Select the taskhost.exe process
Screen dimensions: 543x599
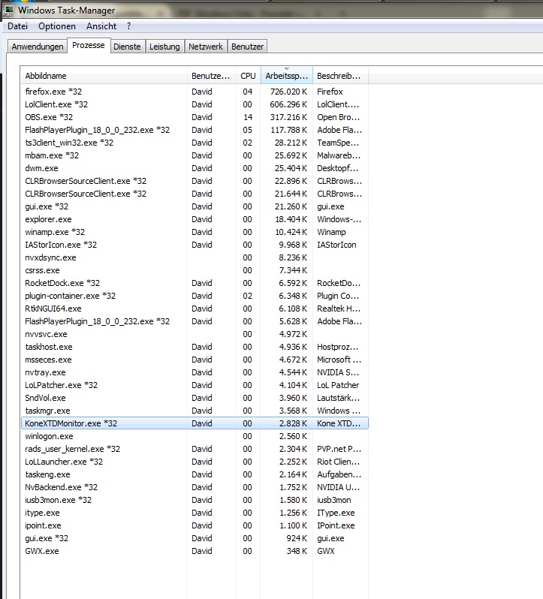click(x=195, y=347)
